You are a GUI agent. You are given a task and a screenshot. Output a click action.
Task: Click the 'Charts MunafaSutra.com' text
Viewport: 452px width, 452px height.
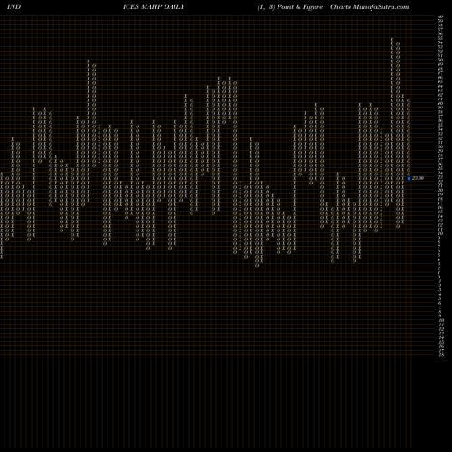click(370, 7)
